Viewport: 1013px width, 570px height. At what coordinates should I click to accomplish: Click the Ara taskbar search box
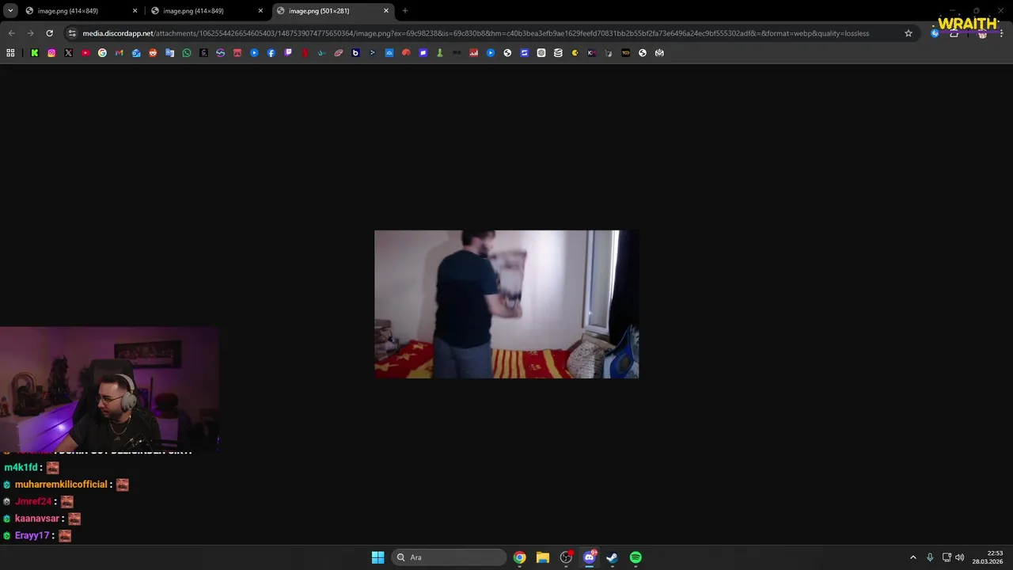tap(450, 557)
